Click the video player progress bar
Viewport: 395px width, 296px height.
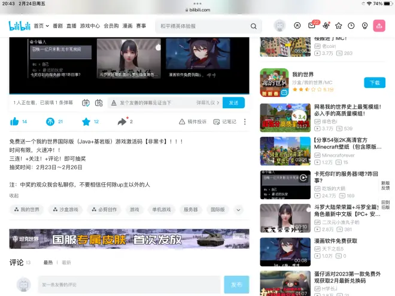[129, 94]
